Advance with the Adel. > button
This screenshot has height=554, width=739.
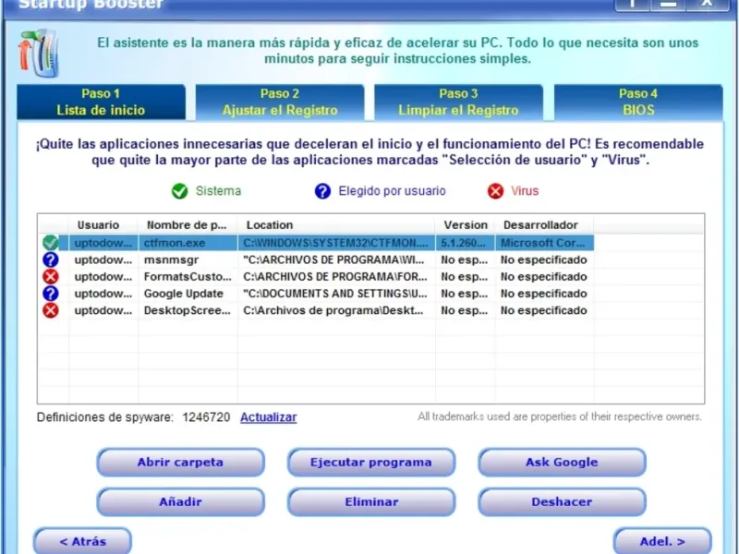pos(662,541)
